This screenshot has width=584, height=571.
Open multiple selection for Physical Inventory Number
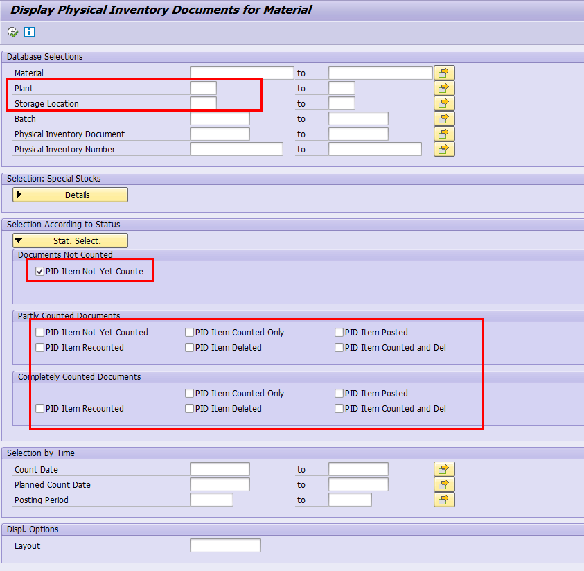(443, 149)
